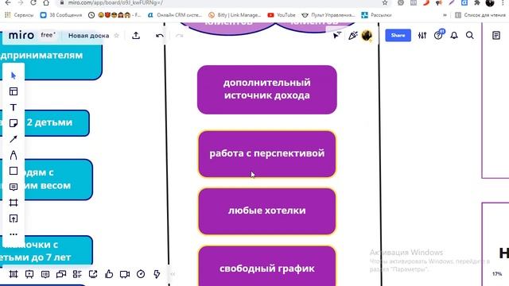The image size is (509, 286).
Task: Open notifications bell icon
Action: click(454, 35)
